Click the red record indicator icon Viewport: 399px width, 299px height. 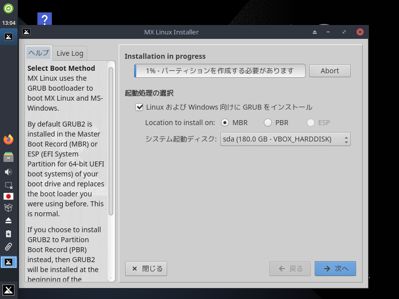pos(8,196)
